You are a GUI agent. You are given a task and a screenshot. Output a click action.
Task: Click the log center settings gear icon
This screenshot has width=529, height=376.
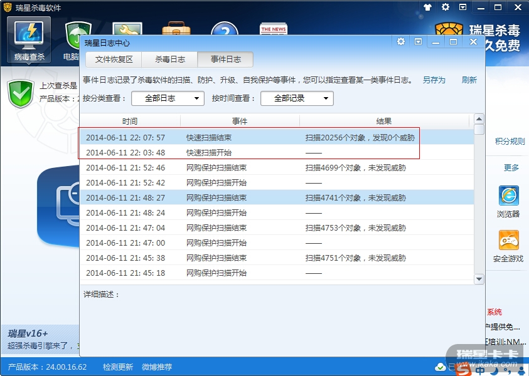401,41
